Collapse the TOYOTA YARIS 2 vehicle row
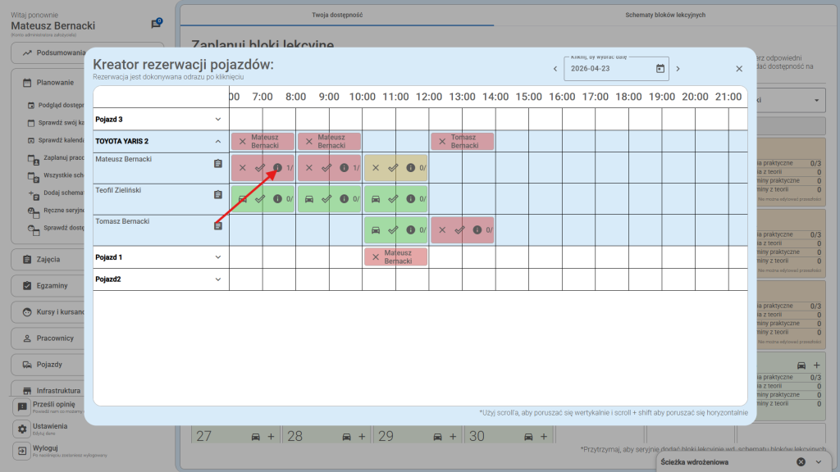This screenshot has height=472, width=840. coord(218,142)
